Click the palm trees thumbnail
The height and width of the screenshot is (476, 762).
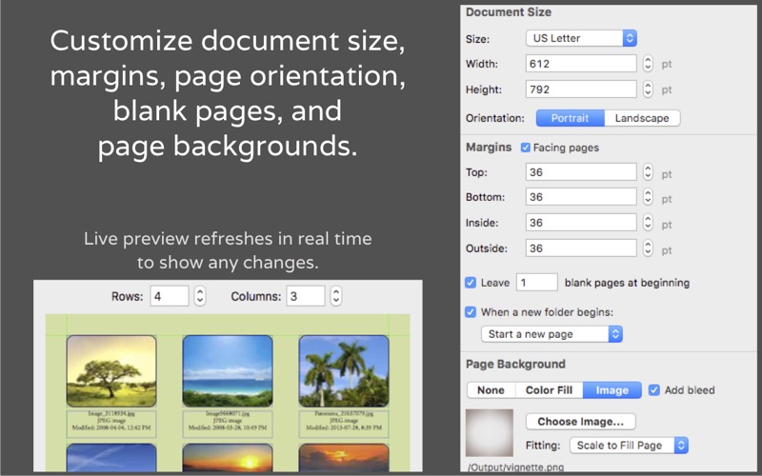click(344, 371)
